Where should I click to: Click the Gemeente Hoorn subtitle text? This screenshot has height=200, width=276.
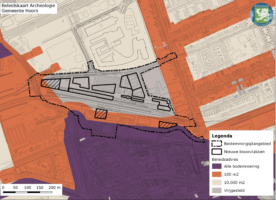[x=20, y=11]
